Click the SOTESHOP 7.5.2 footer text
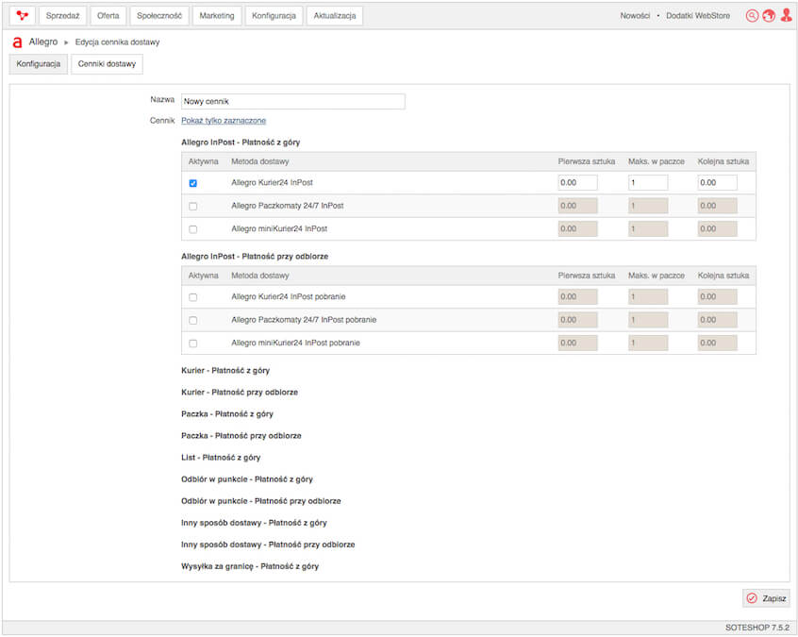 [x=757, y=628]
